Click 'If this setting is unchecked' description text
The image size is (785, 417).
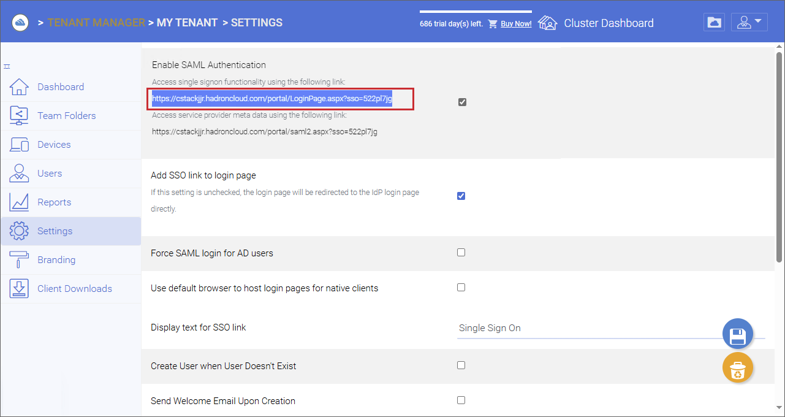[x=285, y=201]
